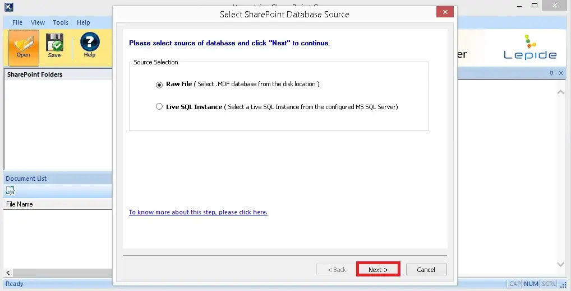This screenshot has height=291, width=571.
Task: Click the SCRL status indicator
Action: (x=549, y=284)
